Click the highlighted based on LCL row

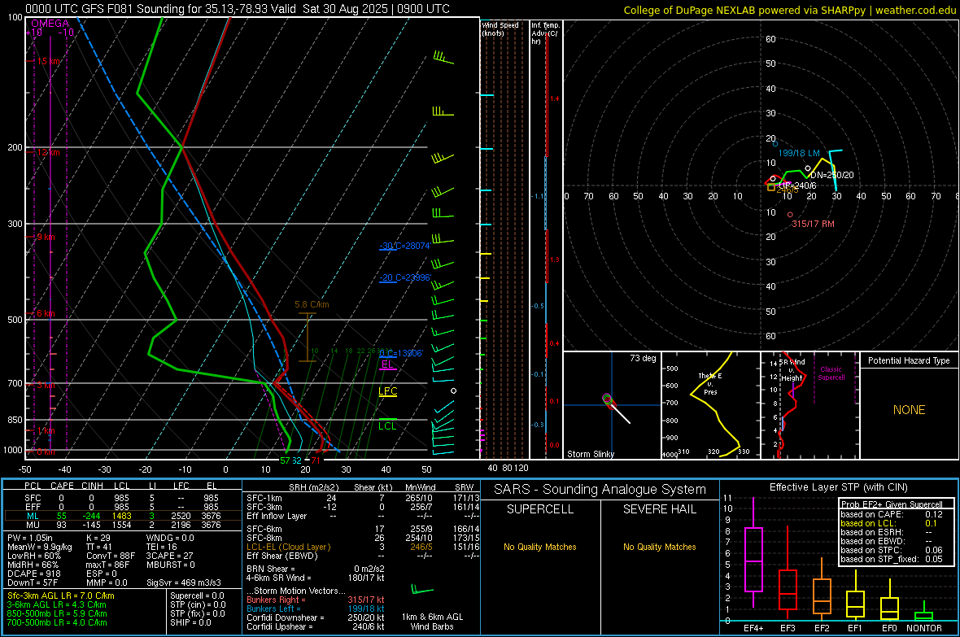889,523
